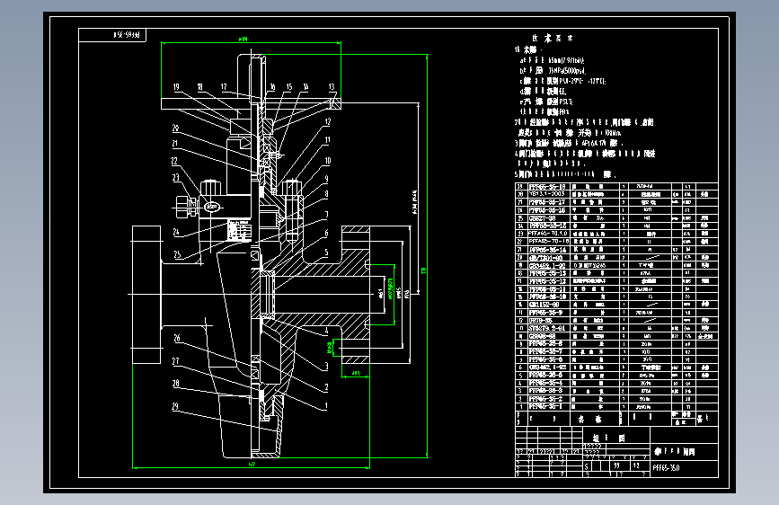Click part callout 23 on the valve drawing
The width and height of the screenshot is (779, 505).
coord(175,177)
